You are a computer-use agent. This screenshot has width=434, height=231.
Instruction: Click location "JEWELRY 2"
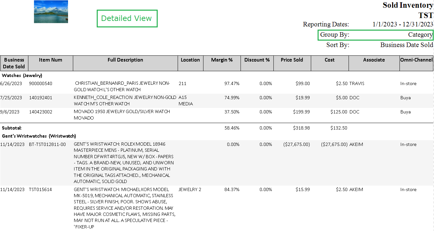190,189
